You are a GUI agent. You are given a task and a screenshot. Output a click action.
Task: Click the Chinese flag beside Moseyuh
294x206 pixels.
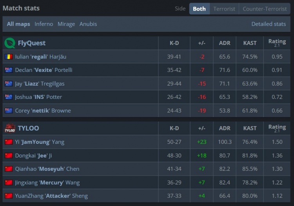9,169
